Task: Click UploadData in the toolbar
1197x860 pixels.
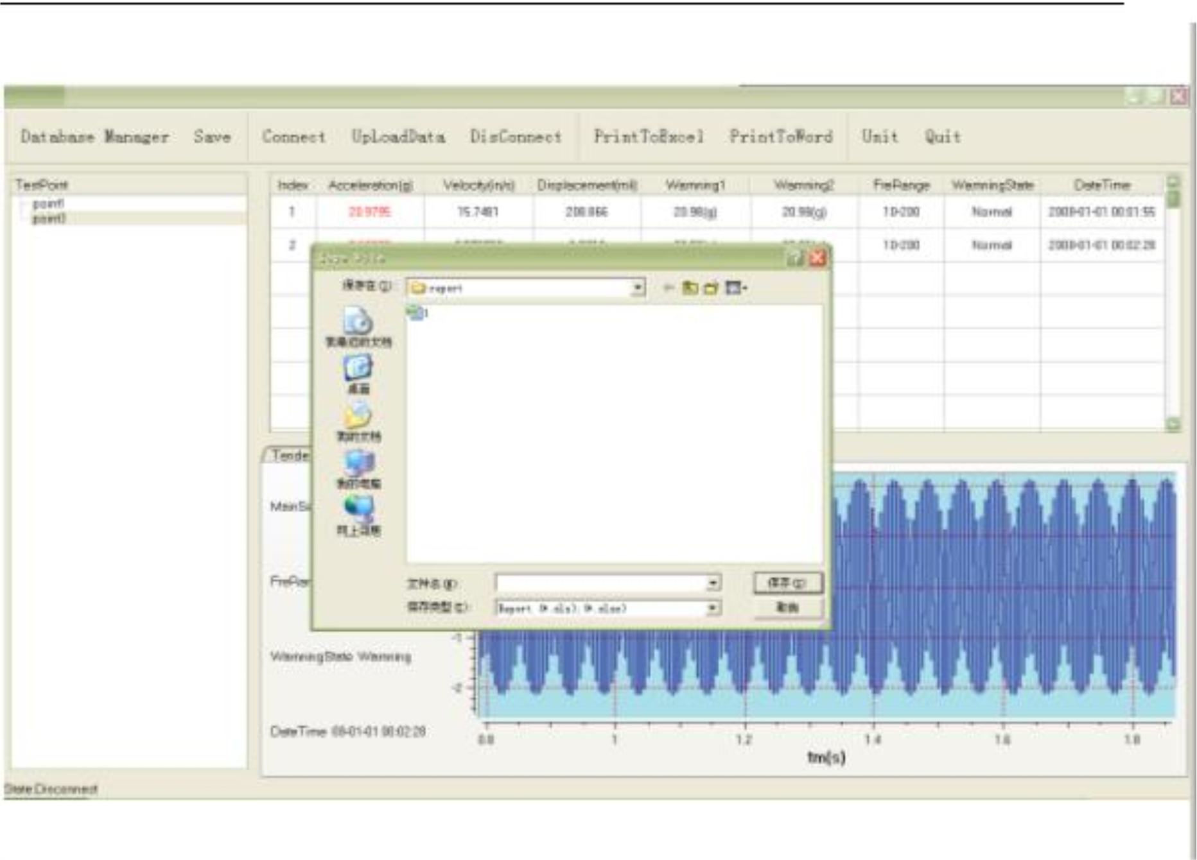Action: [398, 137]
